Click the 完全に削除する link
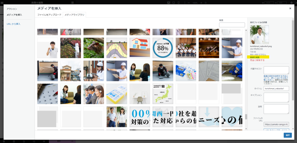Viewport: 297px width, 143px height. point(257,60)
